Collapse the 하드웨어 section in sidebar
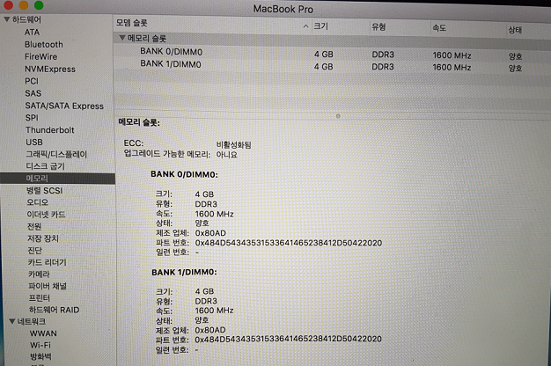This screenshot has width=551, height=366. 5,18
